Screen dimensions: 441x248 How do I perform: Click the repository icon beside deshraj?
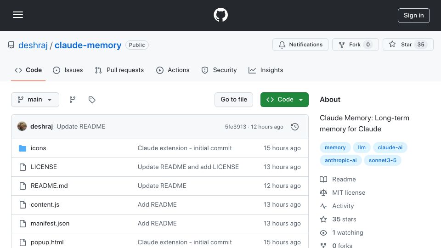pyautogui.click(x=11, y=45)
